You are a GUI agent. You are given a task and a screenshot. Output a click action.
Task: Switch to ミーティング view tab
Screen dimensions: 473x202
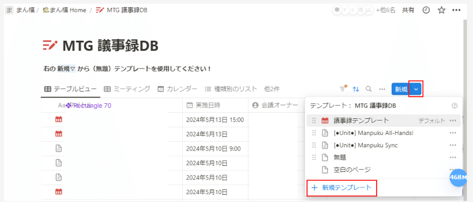click(127, 89)
